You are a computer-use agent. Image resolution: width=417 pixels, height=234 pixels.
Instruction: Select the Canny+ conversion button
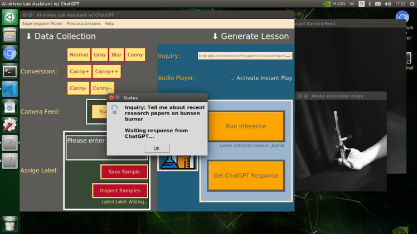(x=79, y=71)
